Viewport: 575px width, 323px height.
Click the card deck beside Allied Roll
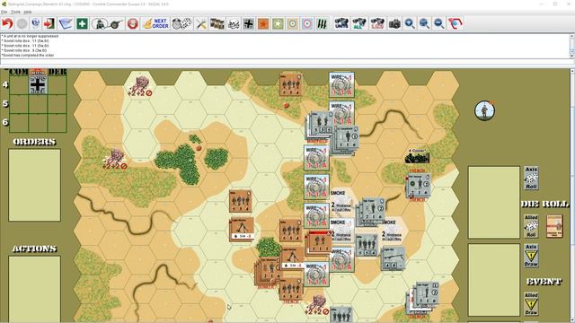[554, 226]
